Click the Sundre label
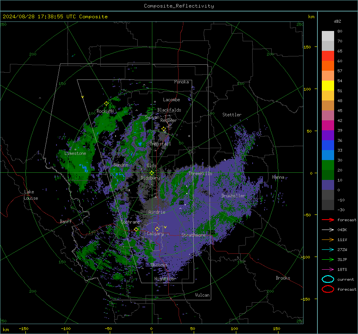The width and height of the screenshot is (358, 334). point(121,164)
